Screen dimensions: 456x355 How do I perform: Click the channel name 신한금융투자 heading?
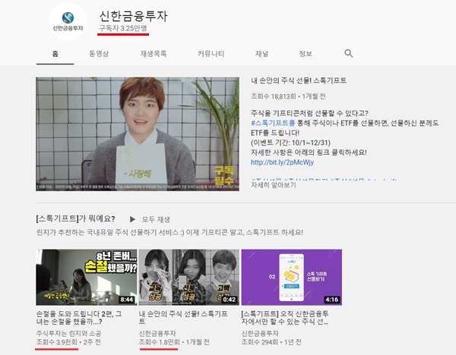click(133, 16)
